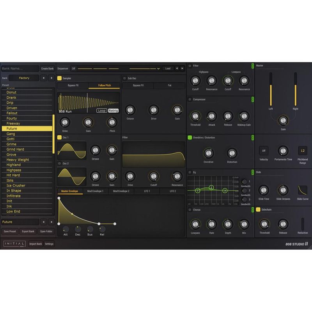This screenshot has height=312, width=312.
Task: Open the Factory bank dropdown
Action: pos(24,78)
